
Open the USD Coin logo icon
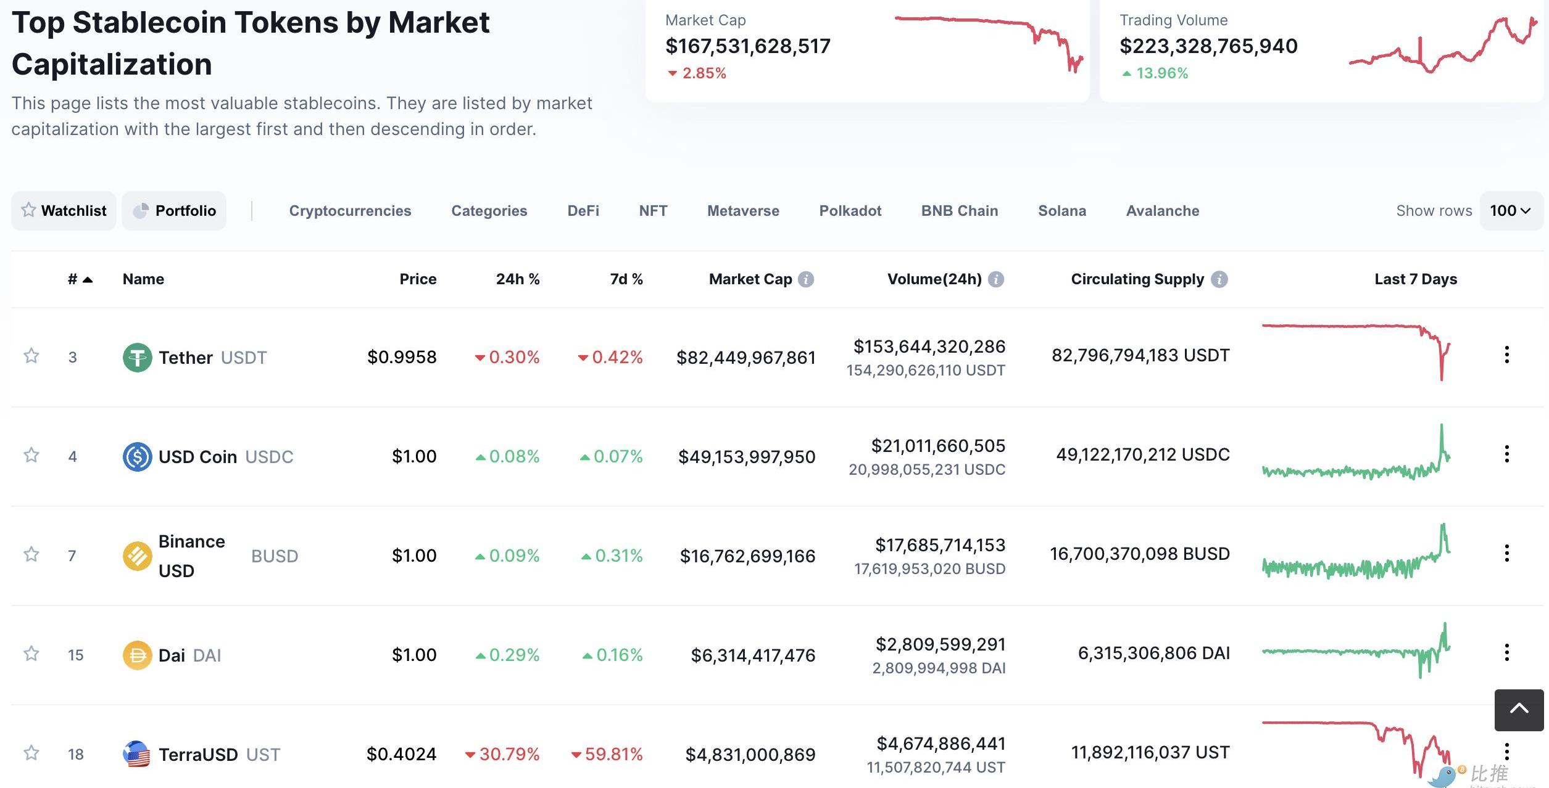point(137,457)
